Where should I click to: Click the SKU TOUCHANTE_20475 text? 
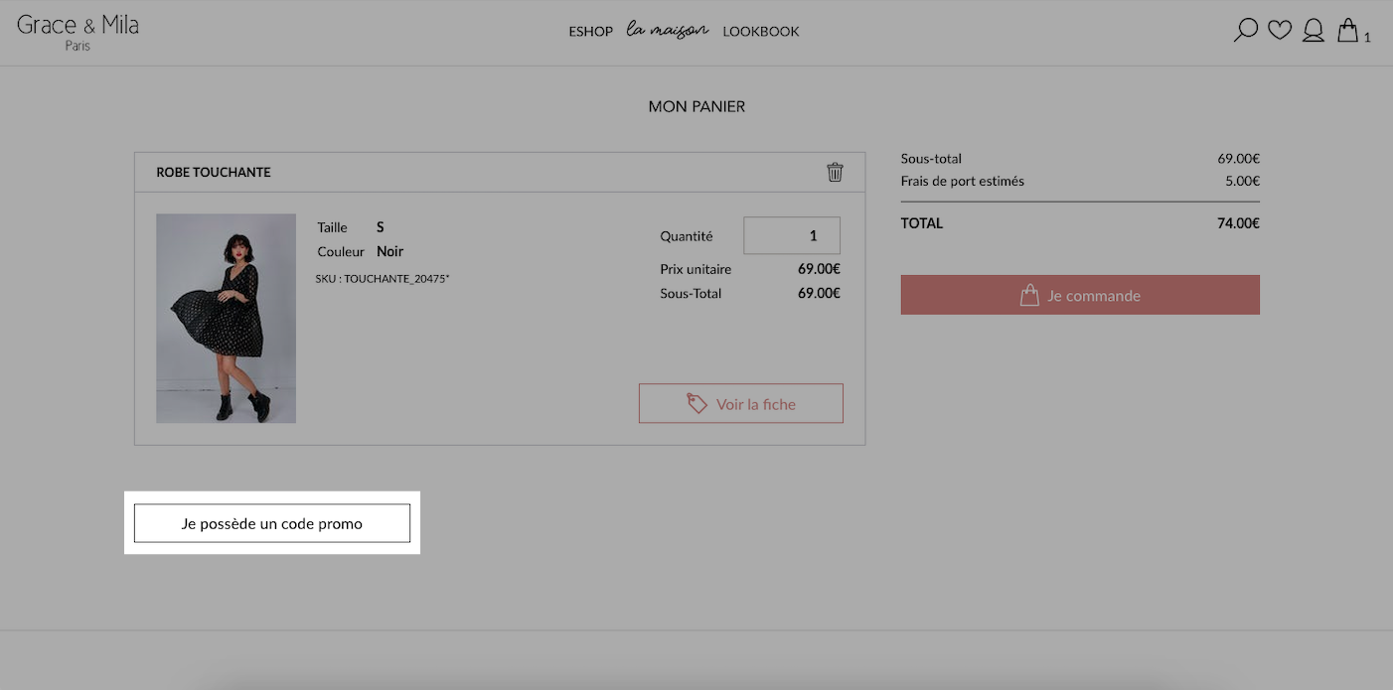383,279
